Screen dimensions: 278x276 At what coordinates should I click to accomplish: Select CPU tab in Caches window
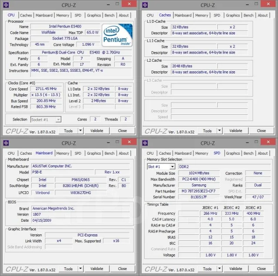tap(150, 15)
